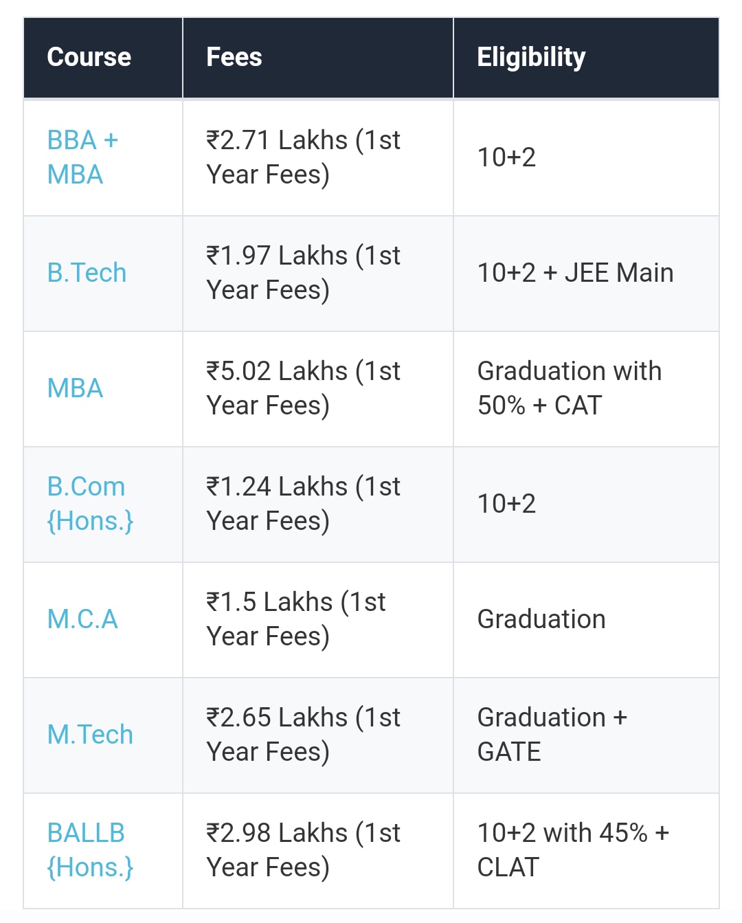Select the 10+2 with 45% + CLAT cell
Image resolution: width=742 pixels, height=923 pixels.
[x=573, y=850]
